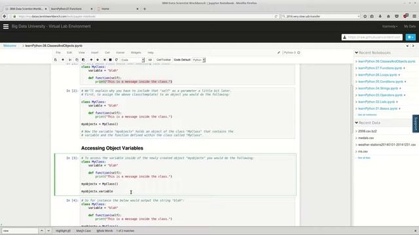Image resolution: width=419 pixels, height=235 pixels.
Task: Open learnPython.07.Functions.ipynb from Recent Notebooks
Action: 380,68
